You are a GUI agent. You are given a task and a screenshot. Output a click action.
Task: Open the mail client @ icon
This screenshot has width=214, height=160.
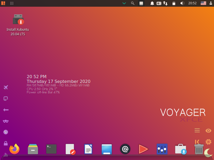(125, 149)
